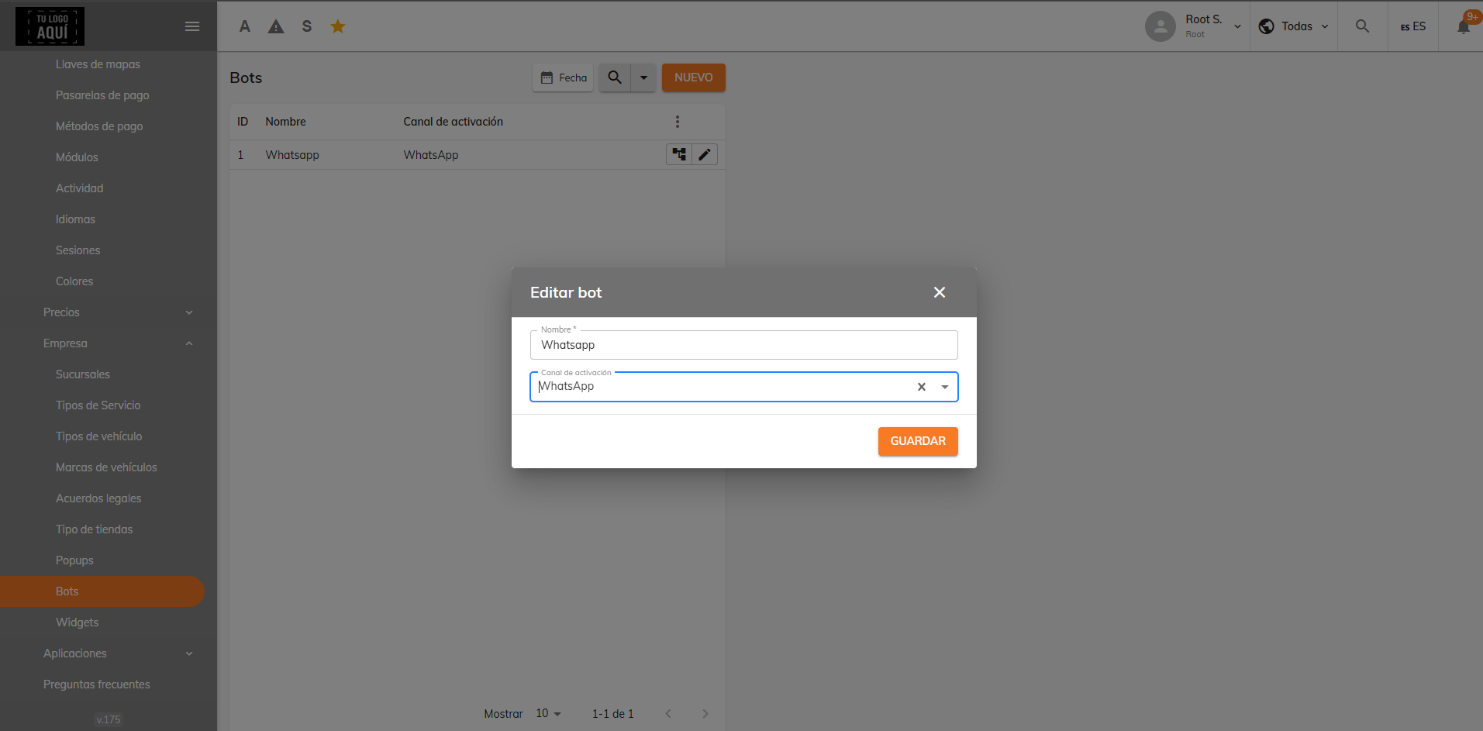Open Colores in sidebar
The height and width of the screenshot is (731, 1483).
tap(74, 281)
